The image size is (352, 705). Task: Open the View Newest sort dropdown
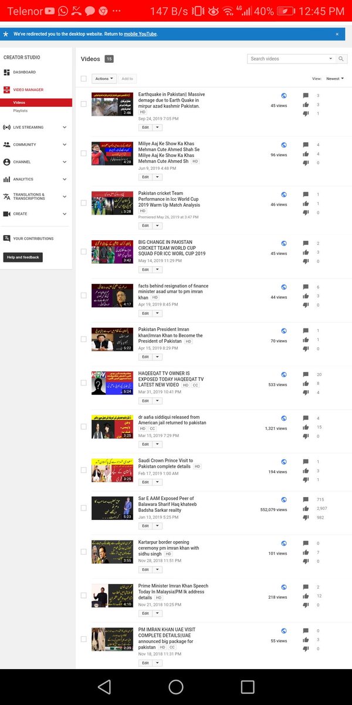(335, 78)
